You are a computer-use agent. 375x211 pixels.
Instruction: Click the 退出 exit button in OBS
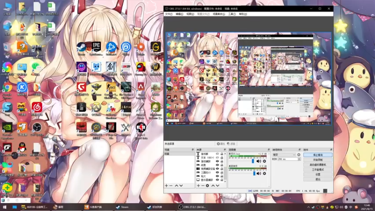[x=318, y=179]
